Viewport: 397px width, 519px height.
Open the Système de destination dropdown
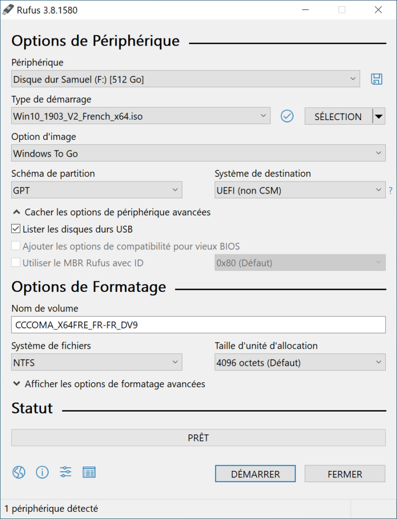coord(300,190)
